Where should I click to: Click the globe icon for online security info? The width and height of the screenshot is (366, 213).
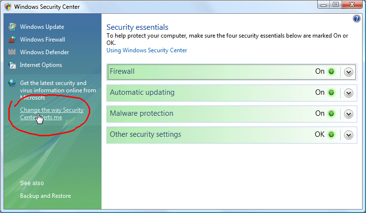[12, 83]
